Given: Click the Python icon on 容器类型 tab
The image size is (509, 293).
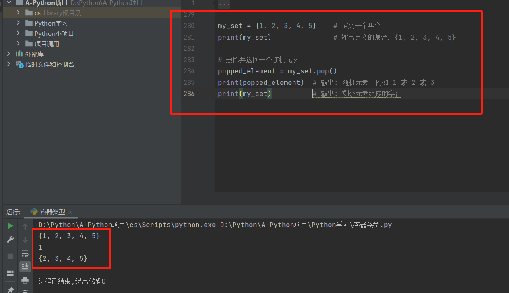Looking at the screenshot, I should [x=34, y=212].
